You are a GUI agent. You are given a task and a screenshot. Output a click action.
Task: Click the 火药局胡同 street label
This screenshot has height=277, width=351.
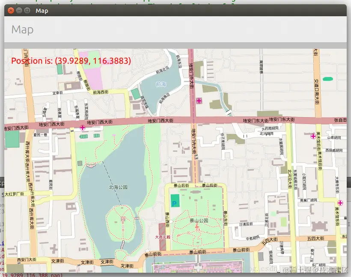coord(270,128)
